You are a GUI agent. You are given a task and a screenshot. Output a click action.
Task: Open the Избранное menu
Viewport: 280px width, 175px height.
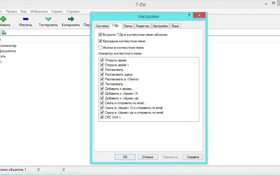(39, 11)
